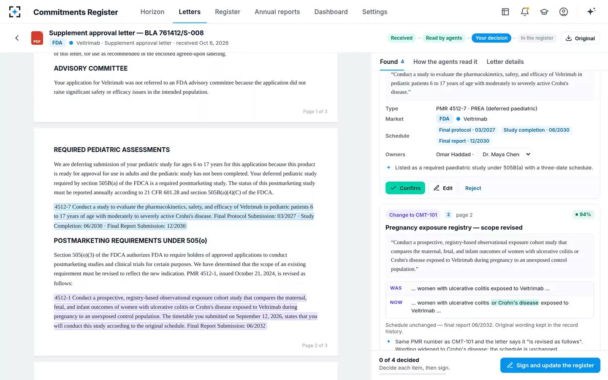The height and width of the screenshot is (380, 608).
Task: Open the Settings tab
Action: 375,12
